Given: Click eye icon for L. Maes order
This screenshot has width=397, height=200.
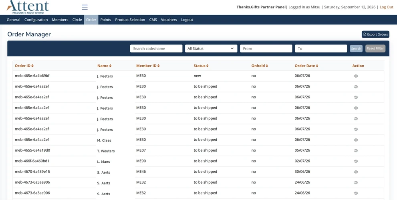Looking at the screenshot, I should [x=356, y=161].
